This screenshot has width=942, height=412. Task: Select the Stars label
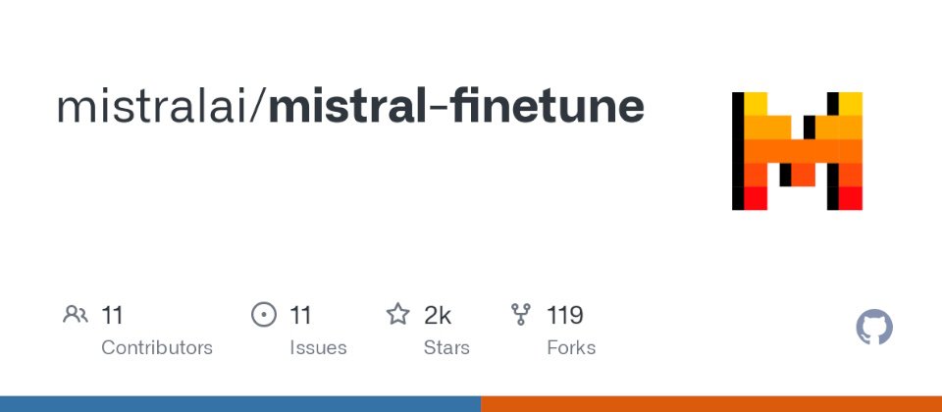446,347
